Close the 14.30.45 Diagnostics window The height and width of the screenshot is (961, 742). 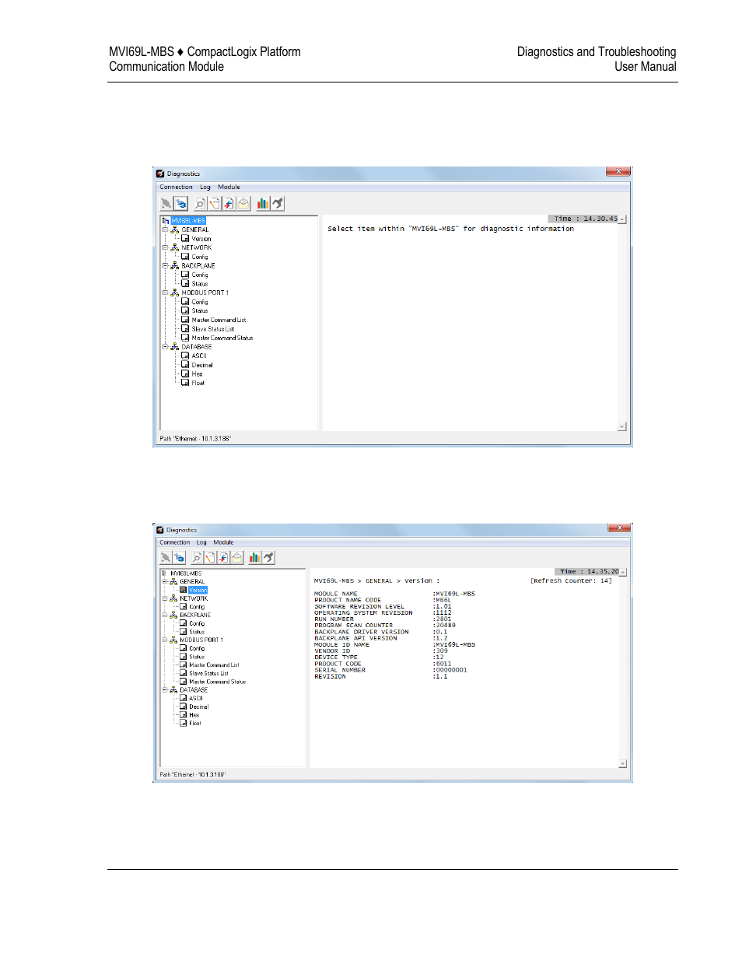(618, 171)
